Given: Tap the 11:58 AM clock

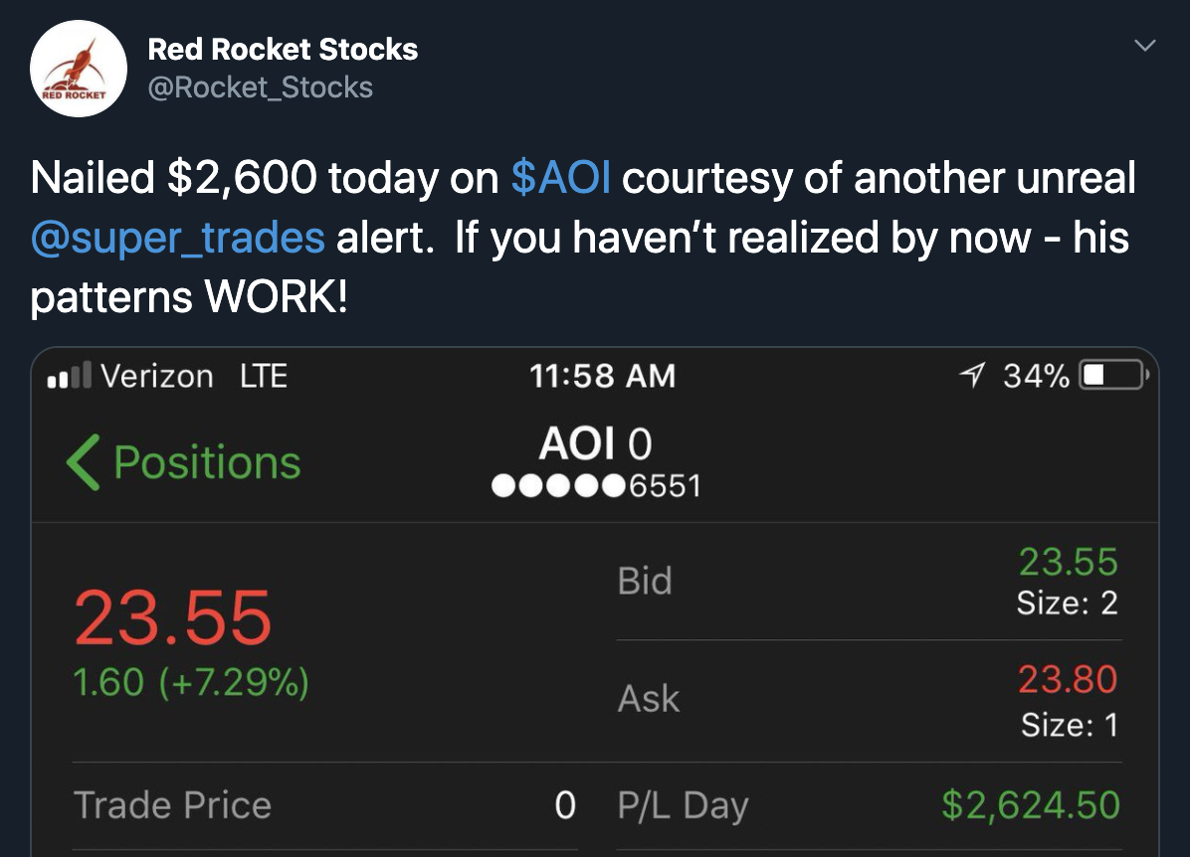Looking at the screenshot, I should (602, 376).
